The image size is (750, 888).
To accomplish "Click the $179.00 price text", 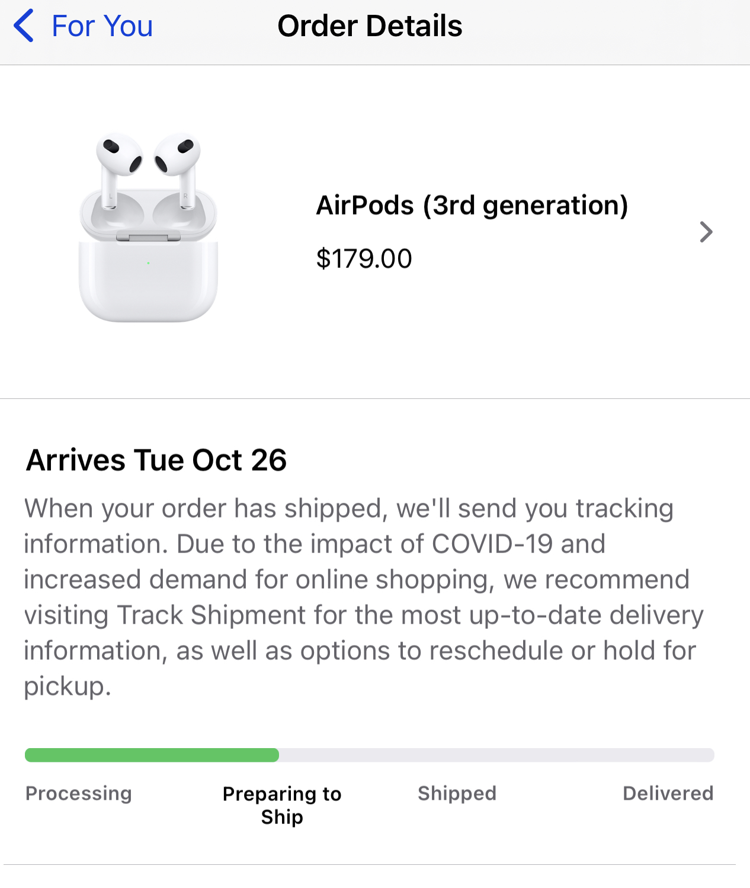I will (x=364, y=258).
